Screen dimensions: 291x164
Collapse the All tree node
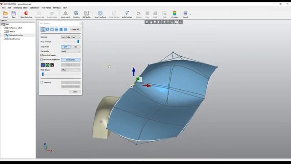1,24
